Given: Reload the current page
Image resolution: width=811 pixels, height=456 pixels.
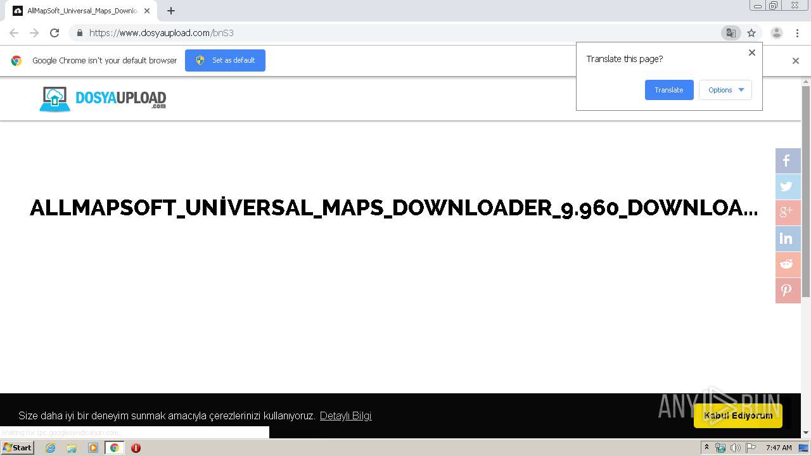Looking at the screenshot, I should coord(54,33).
